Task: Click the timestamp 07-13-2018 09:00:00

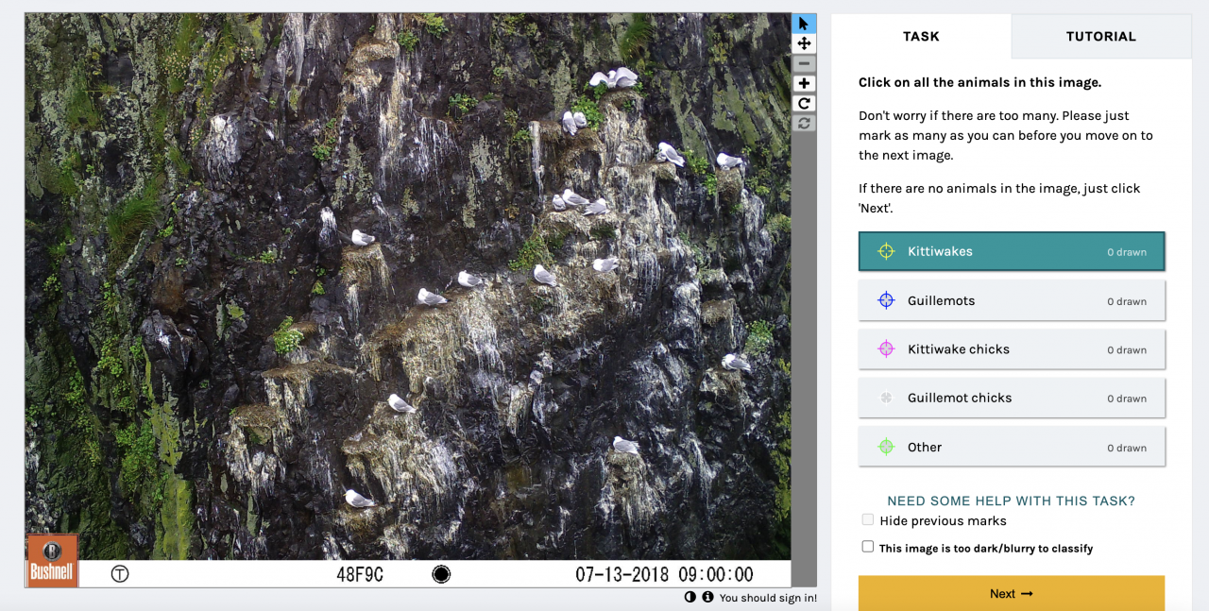Action: [x=665, y=574]
